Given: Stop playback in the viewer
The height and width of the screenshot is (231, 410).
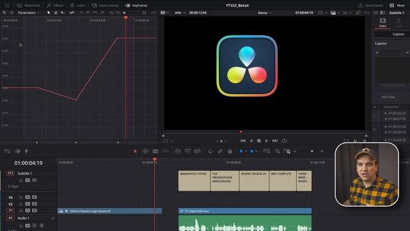Looking at the screenshot, I should click(x=259, y=141).
